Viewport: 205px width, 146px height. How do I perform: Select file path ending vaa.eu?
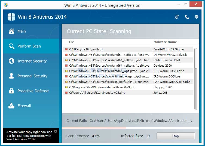point(109,71)
